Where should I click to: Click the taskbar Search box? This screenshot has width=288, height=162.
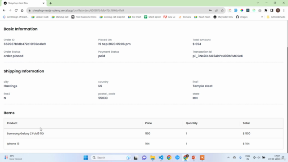[111, 157]
